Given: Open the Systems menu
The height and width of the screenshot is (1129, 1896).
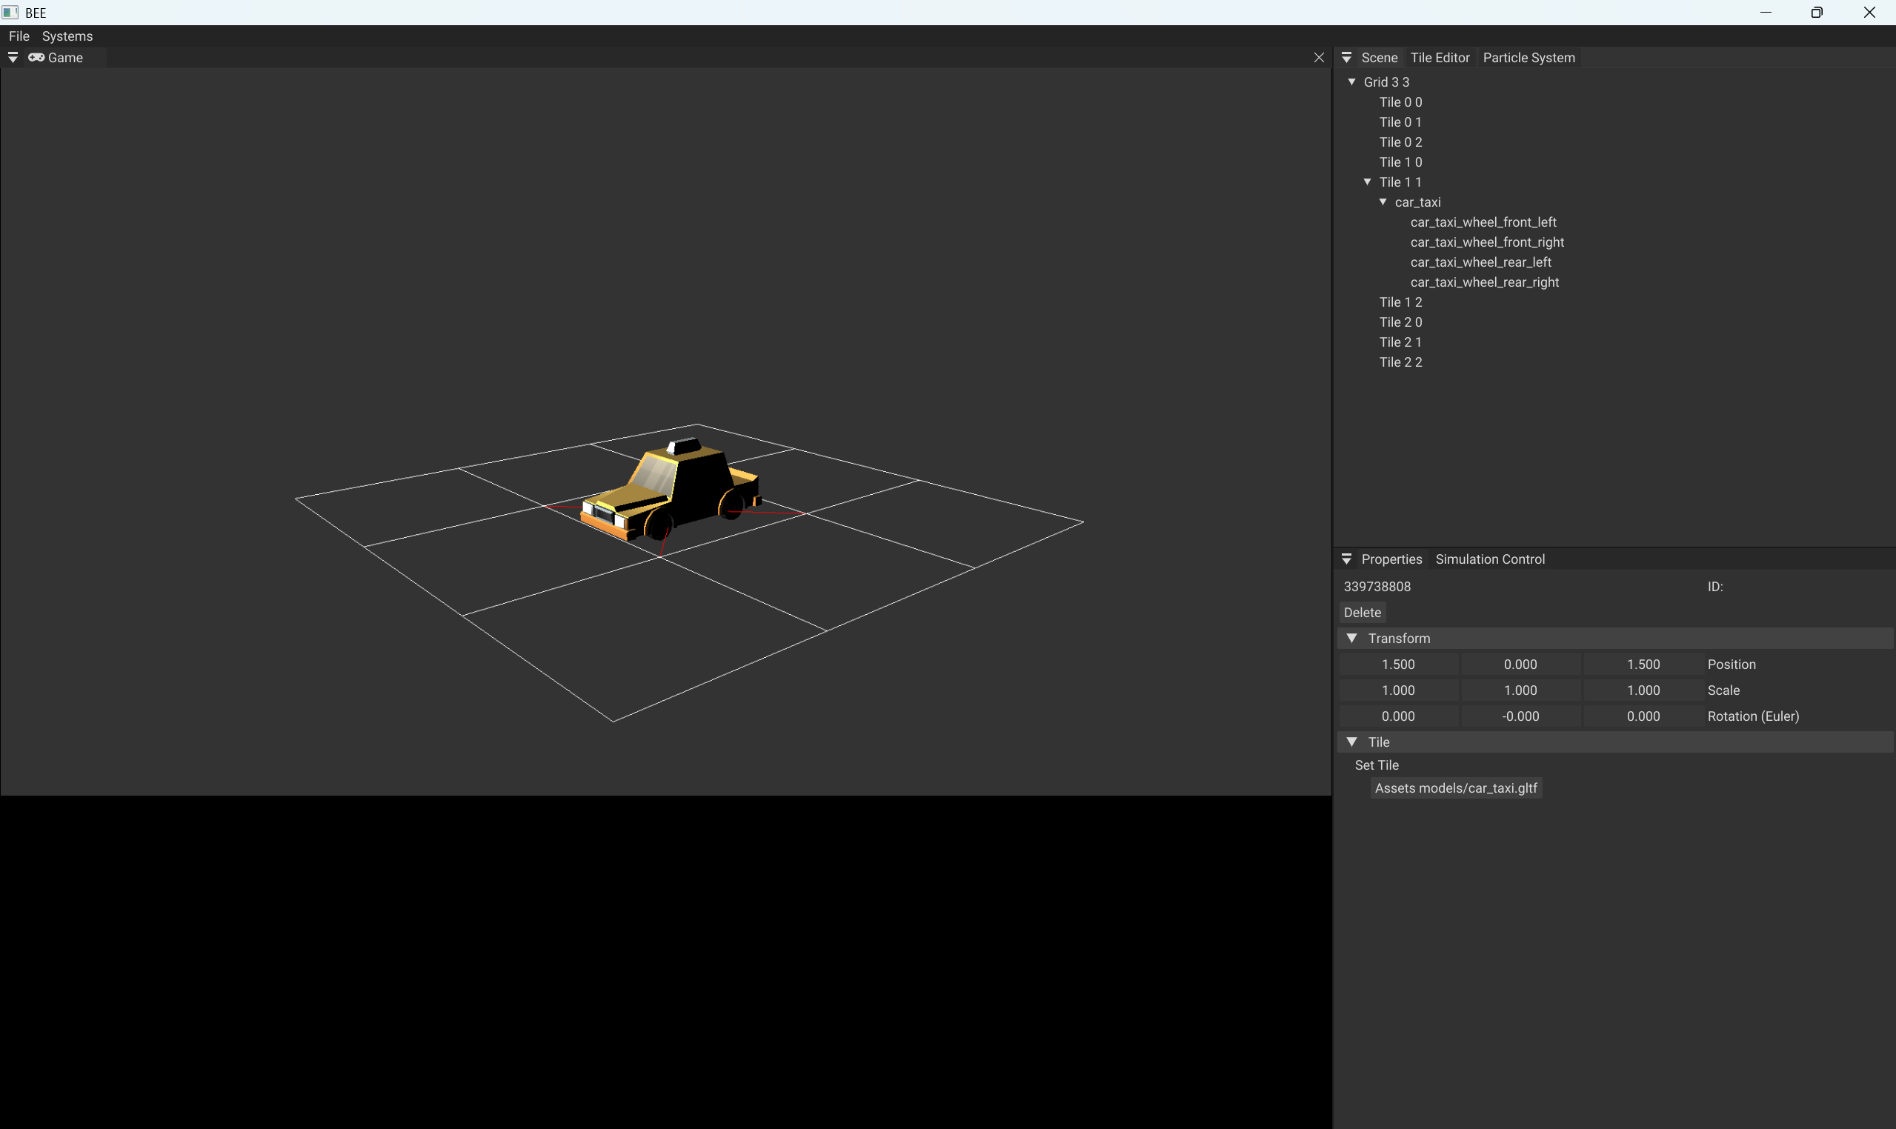Looking at the screenshot, I should (67, 36).
